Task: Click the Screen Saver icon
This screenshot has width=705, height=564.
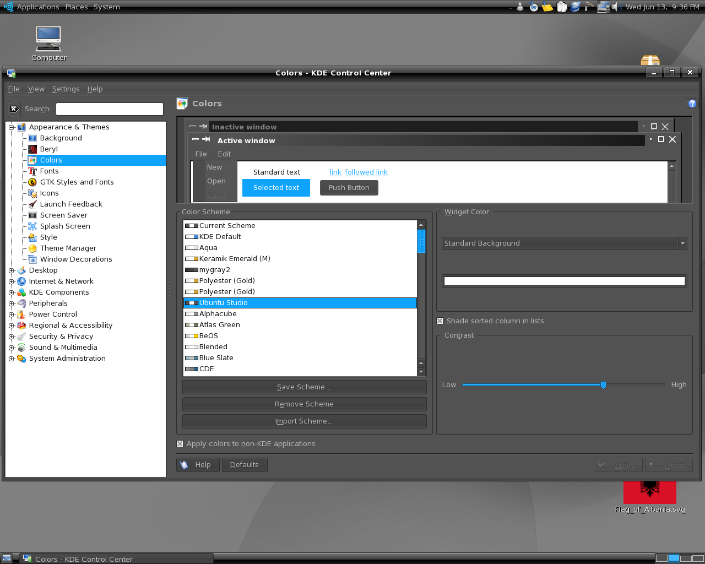Action: click(32, 215)
